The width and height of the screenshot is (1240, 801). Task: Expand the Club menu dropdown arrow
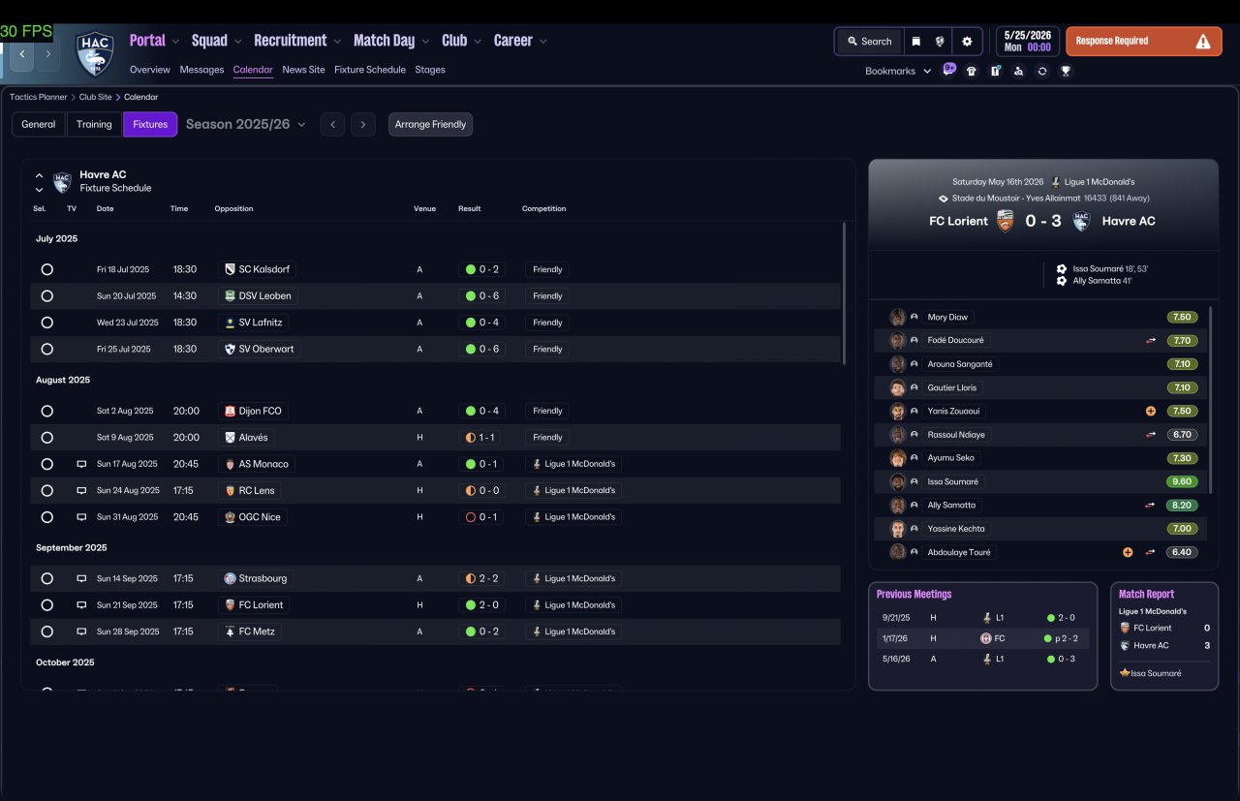coord(477,42)
